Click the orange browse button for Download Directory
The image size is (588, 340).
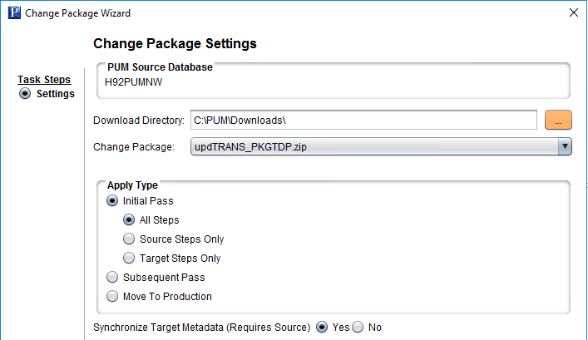558,121
